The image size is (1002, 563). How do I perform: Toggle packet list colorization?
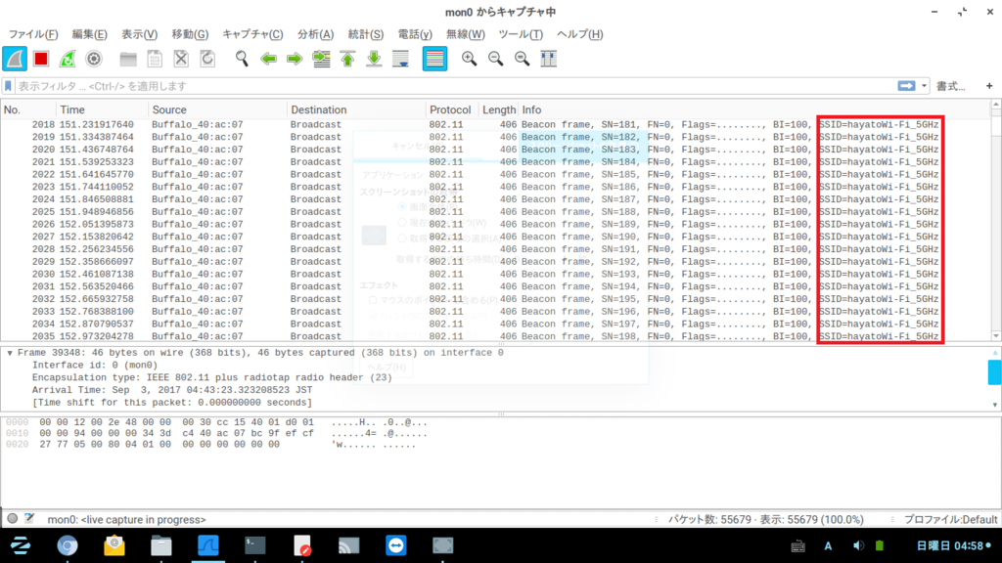click(434, 59)
